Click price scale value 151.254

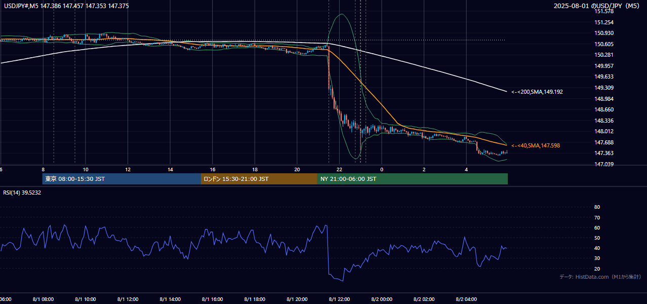coord(604,22)
